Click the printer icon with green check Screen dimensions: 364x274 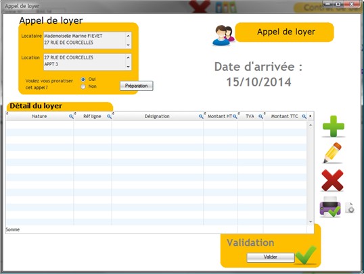330,207
